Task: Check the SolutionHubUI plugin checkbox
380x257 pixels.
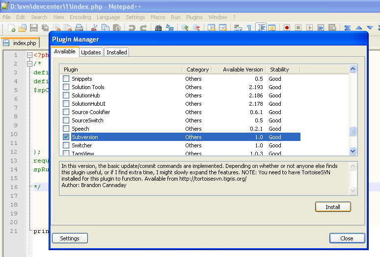Action: click(66, 103)
